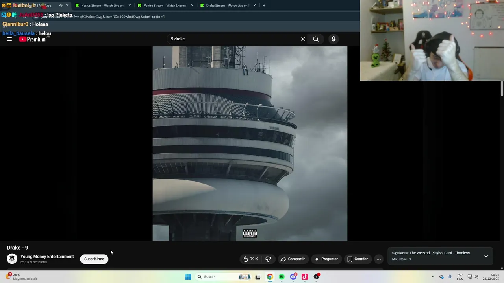
Task: Close the Vonfre Stream tab
Action: click(x=192, y=6)
